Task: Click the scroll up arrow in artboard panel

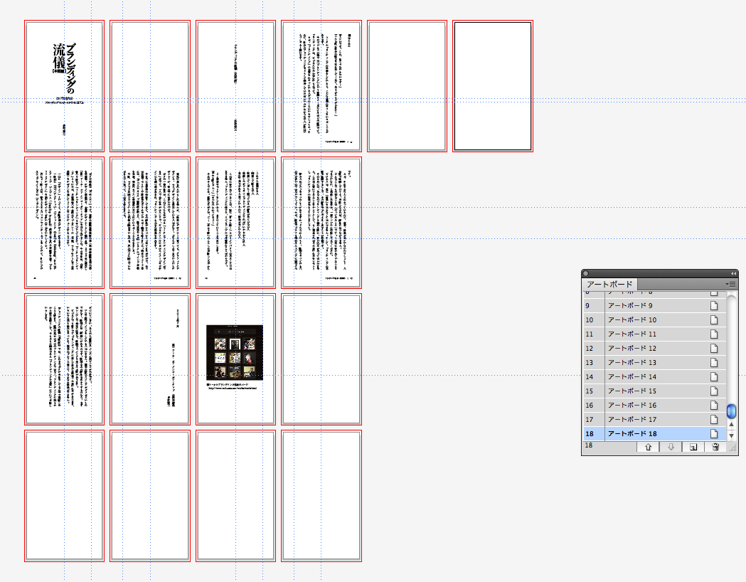Action: (x=731, y=425)
